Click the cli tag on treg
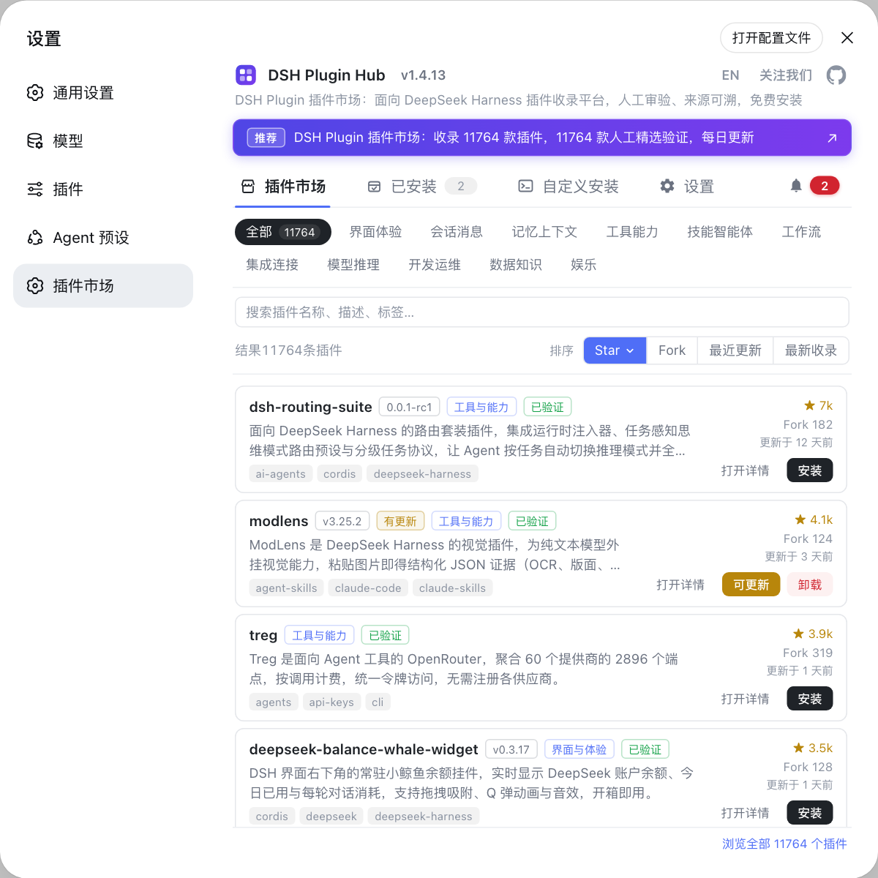878x878 pixels. (x=378, y=702)
